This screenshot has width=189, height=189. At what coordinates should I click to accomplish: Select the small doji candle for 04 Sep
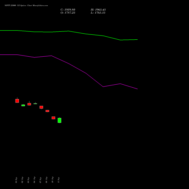tap(35, 104)
